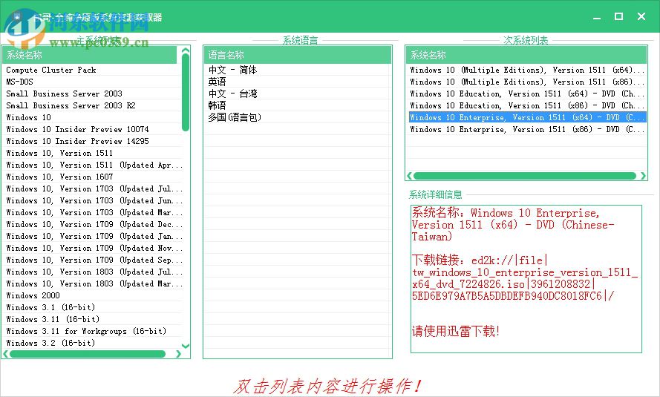This screenshot has width=660, height=397.
Task: Click the main list scroll-right arrow
Action: (178, 354)
